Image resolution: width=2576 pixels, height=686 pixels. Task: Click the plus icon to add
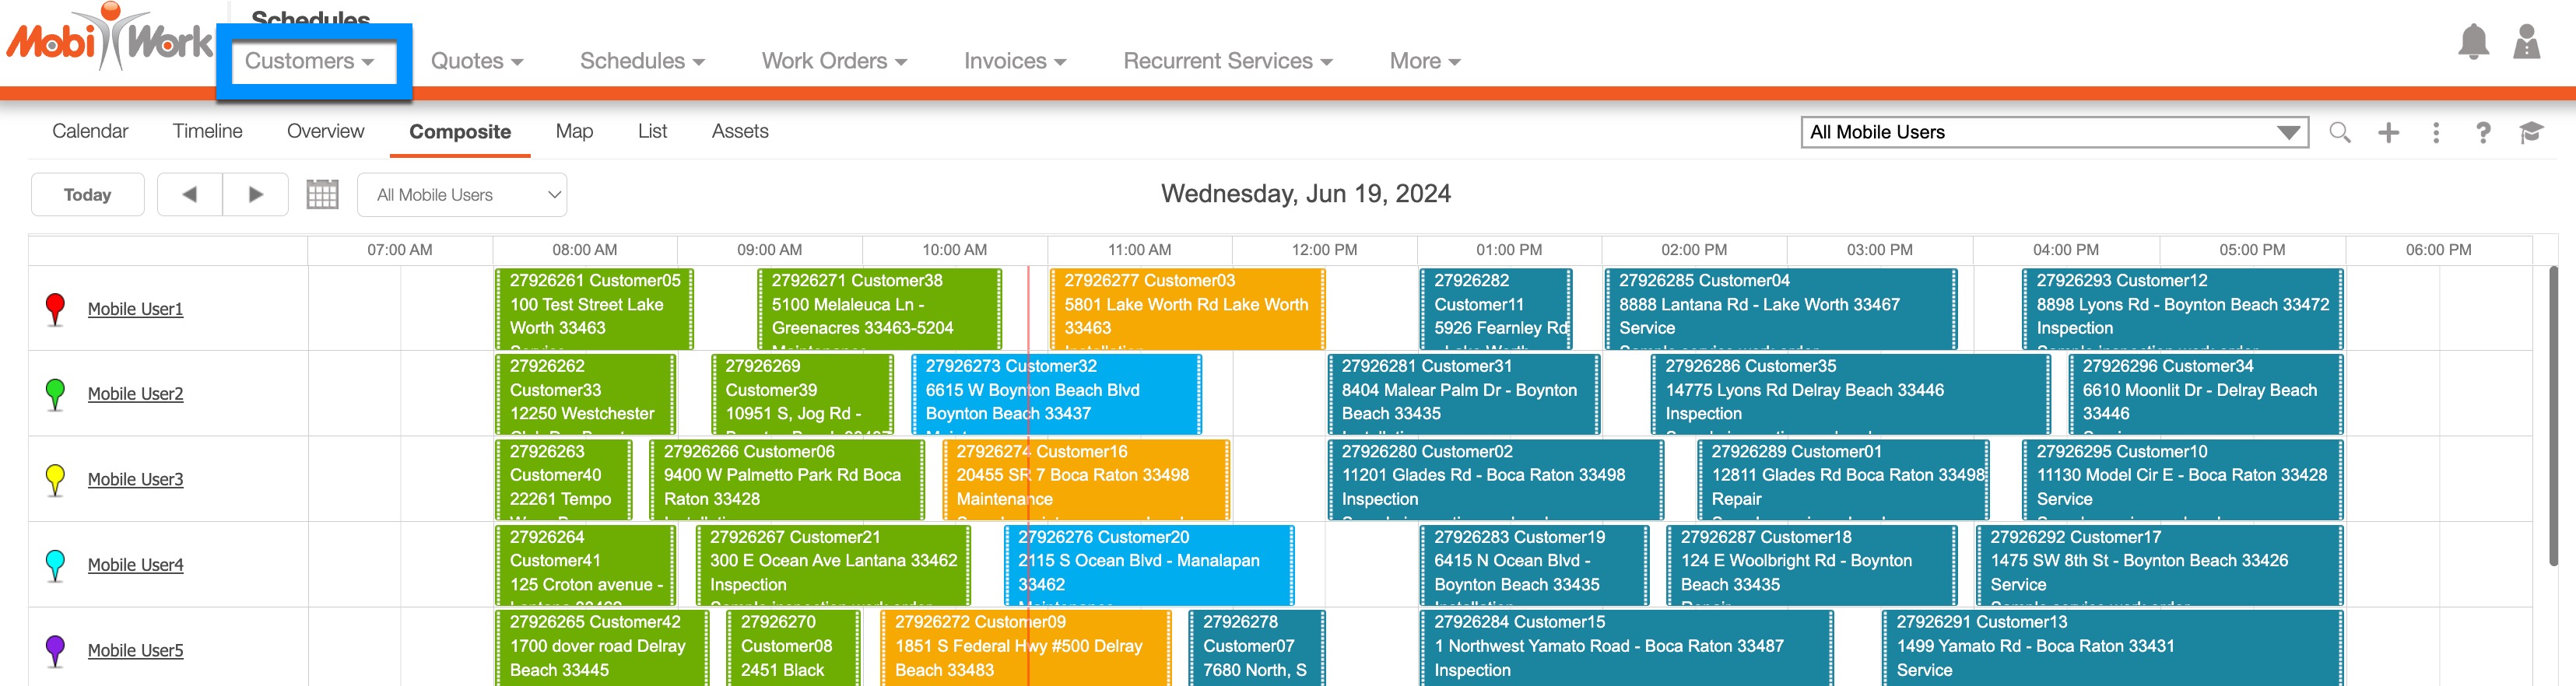[x=2388, y=132]
